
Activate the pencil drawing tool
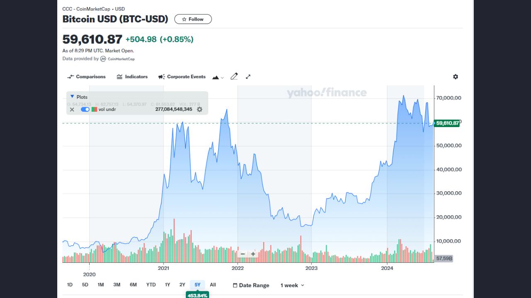click(234, 76)
